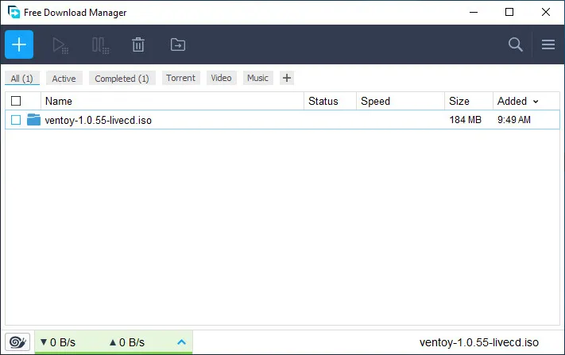The image size is (565, 355).
Task: Select the Music tab
Action: [x=257, y=78]
